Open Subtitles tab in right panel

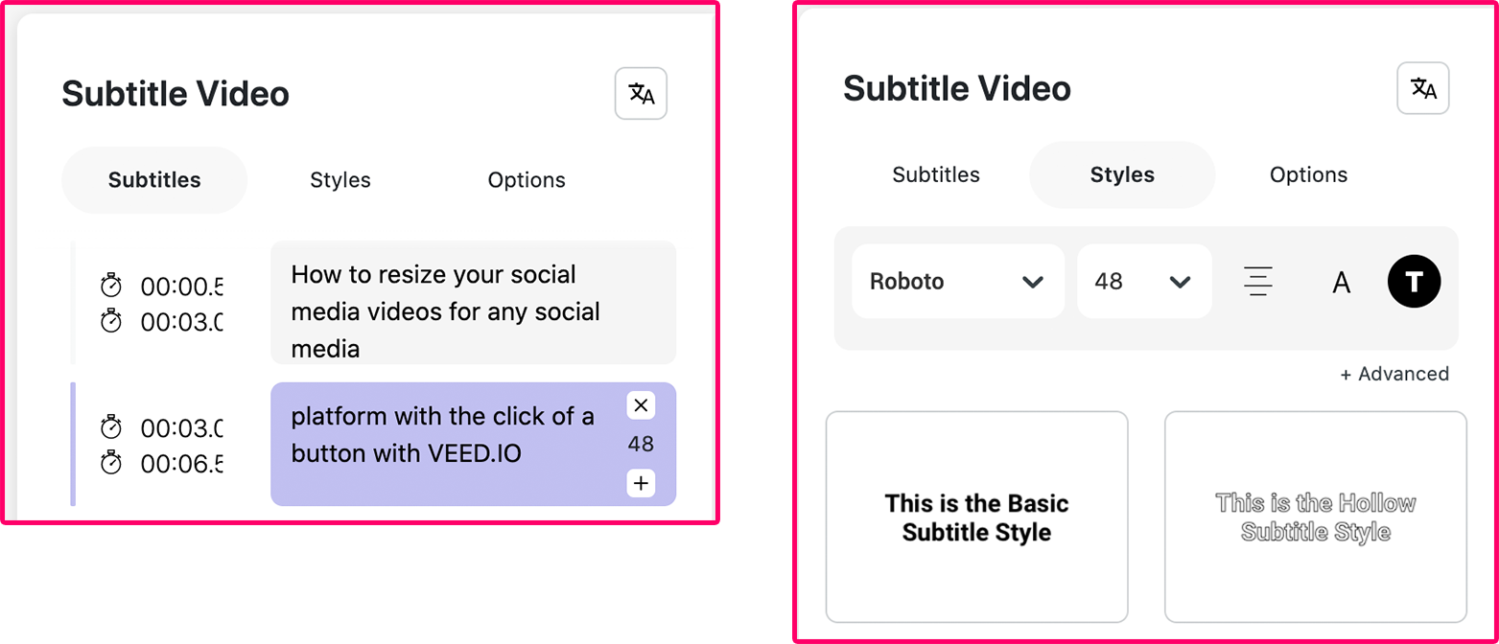tap(936, 174)
